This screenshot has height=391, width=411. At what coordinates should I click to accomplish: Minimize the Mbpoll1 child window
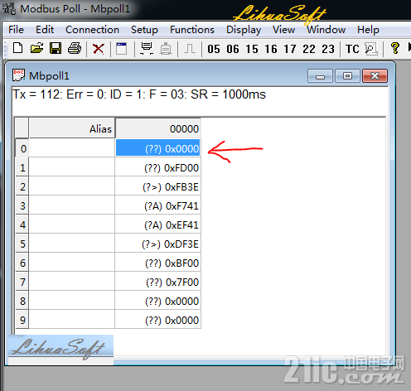(320, 76)
